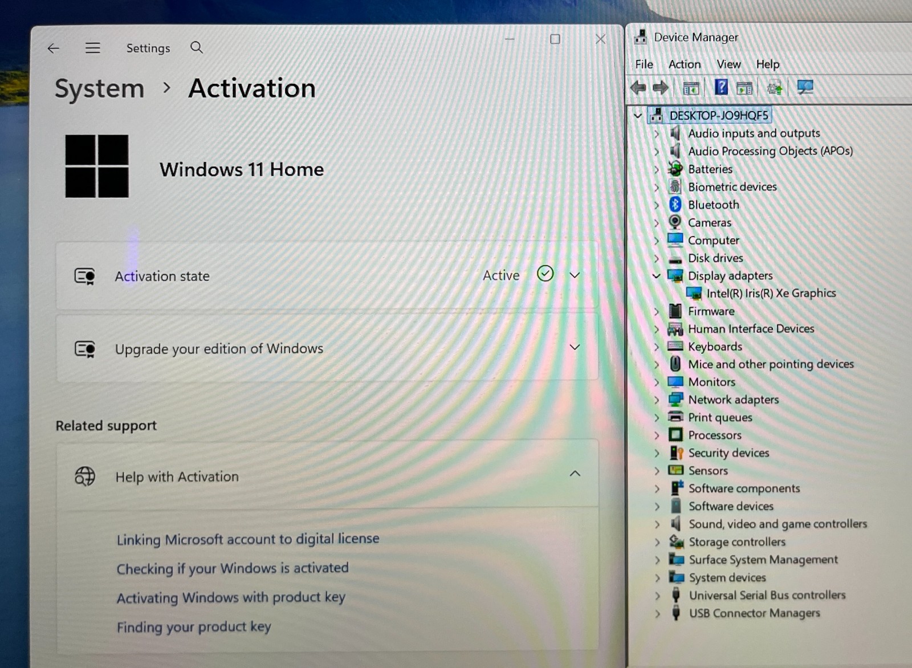Screen dimensions: 912x668
Task: Open Activating Windows with product key link
Action: (231, 597)
